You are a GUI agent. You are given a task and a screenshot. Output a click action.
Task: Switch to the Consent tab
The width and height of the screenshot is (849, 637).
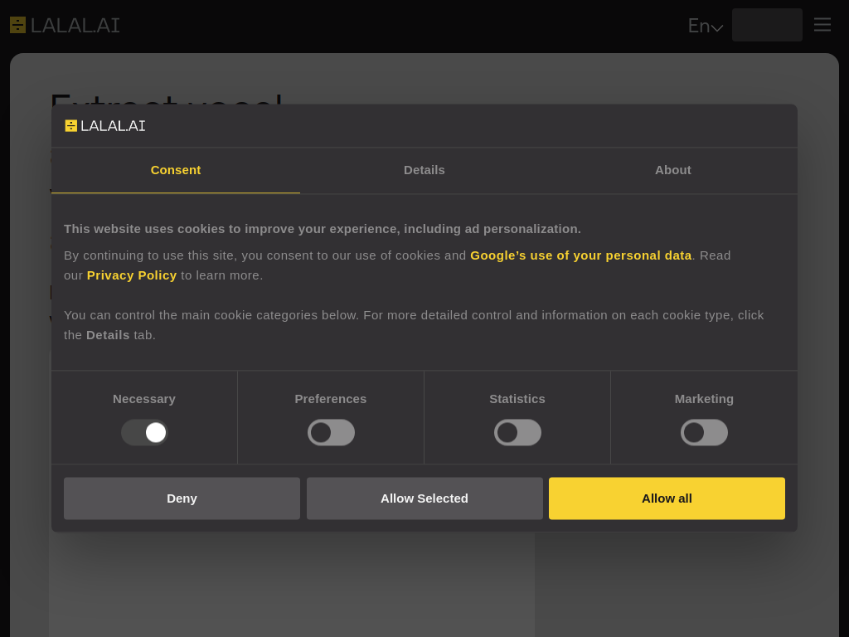[176, 170]
